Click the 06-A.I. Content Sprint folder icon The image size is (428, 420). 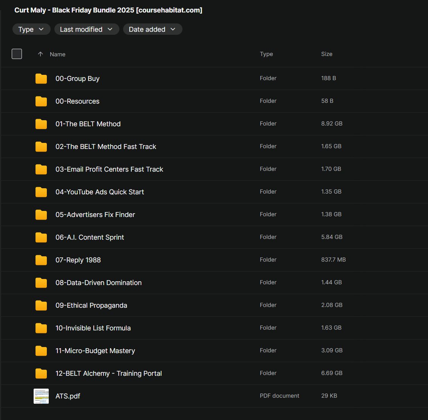click(41, 237)
